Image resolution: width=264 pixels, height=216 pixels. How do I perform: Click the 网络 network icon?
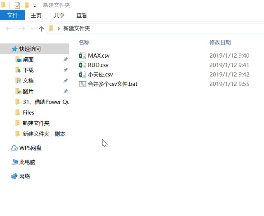(x=14, y=176)
